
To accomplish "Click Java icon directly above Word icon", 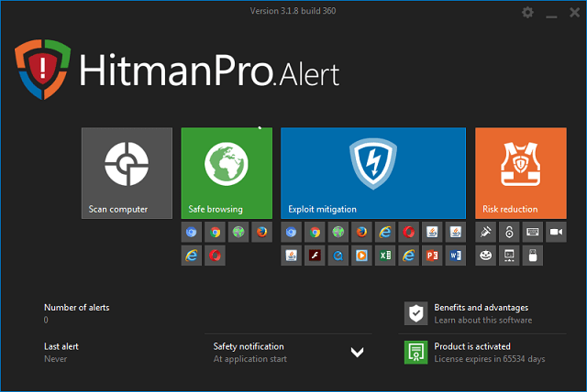I will (x=456, y=232).
